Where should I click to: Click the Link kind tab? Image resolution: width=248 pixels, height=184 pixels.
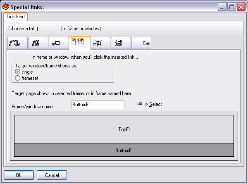[16, 17]
